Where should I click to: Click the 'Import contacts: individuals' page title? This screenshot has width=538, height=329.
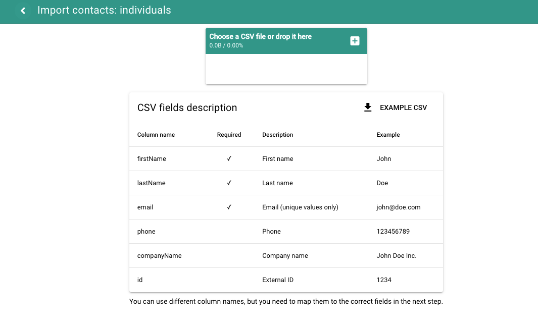point(104,10)
